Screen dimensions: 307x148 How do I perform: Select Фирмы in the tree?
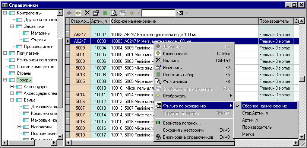click(38, 40)
